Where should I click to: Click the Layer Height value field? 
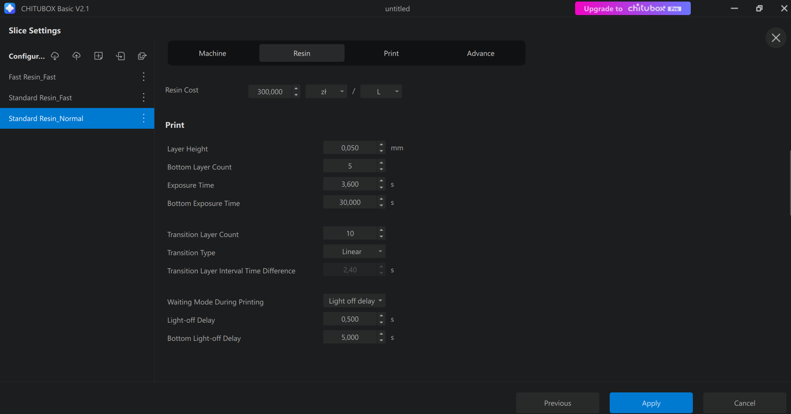click(x=350, y=148)
